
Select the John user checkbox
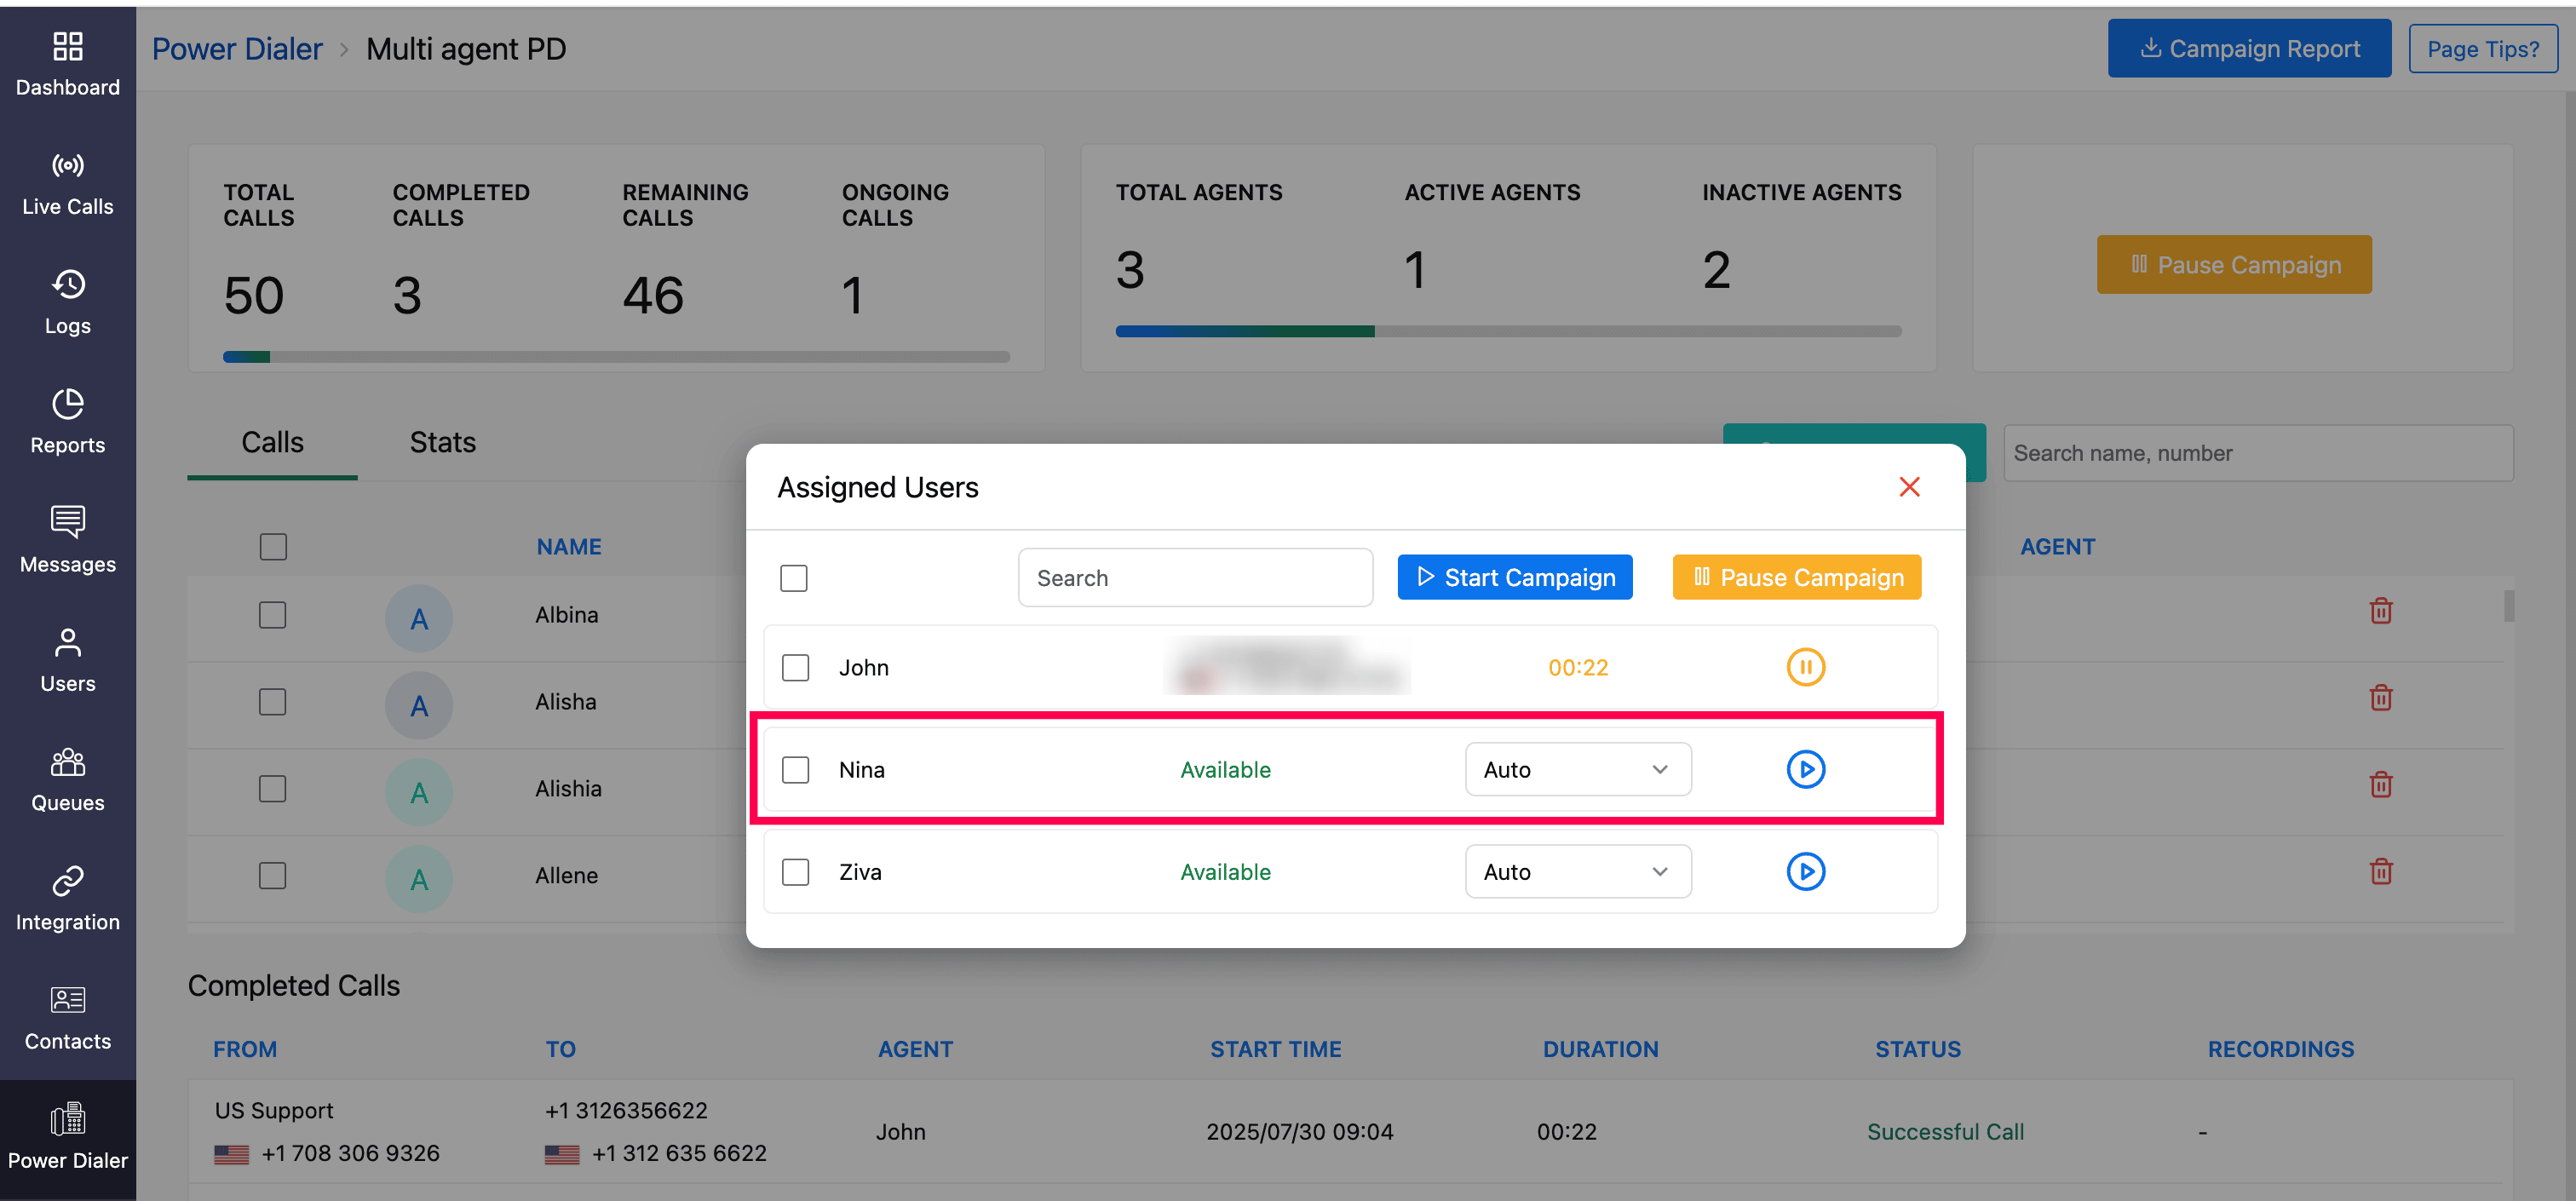tap(795, 667)
